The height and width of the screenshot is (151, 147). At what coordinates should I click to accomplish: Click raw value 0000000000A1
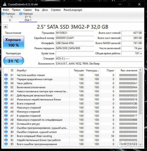(x=128, y=83)
